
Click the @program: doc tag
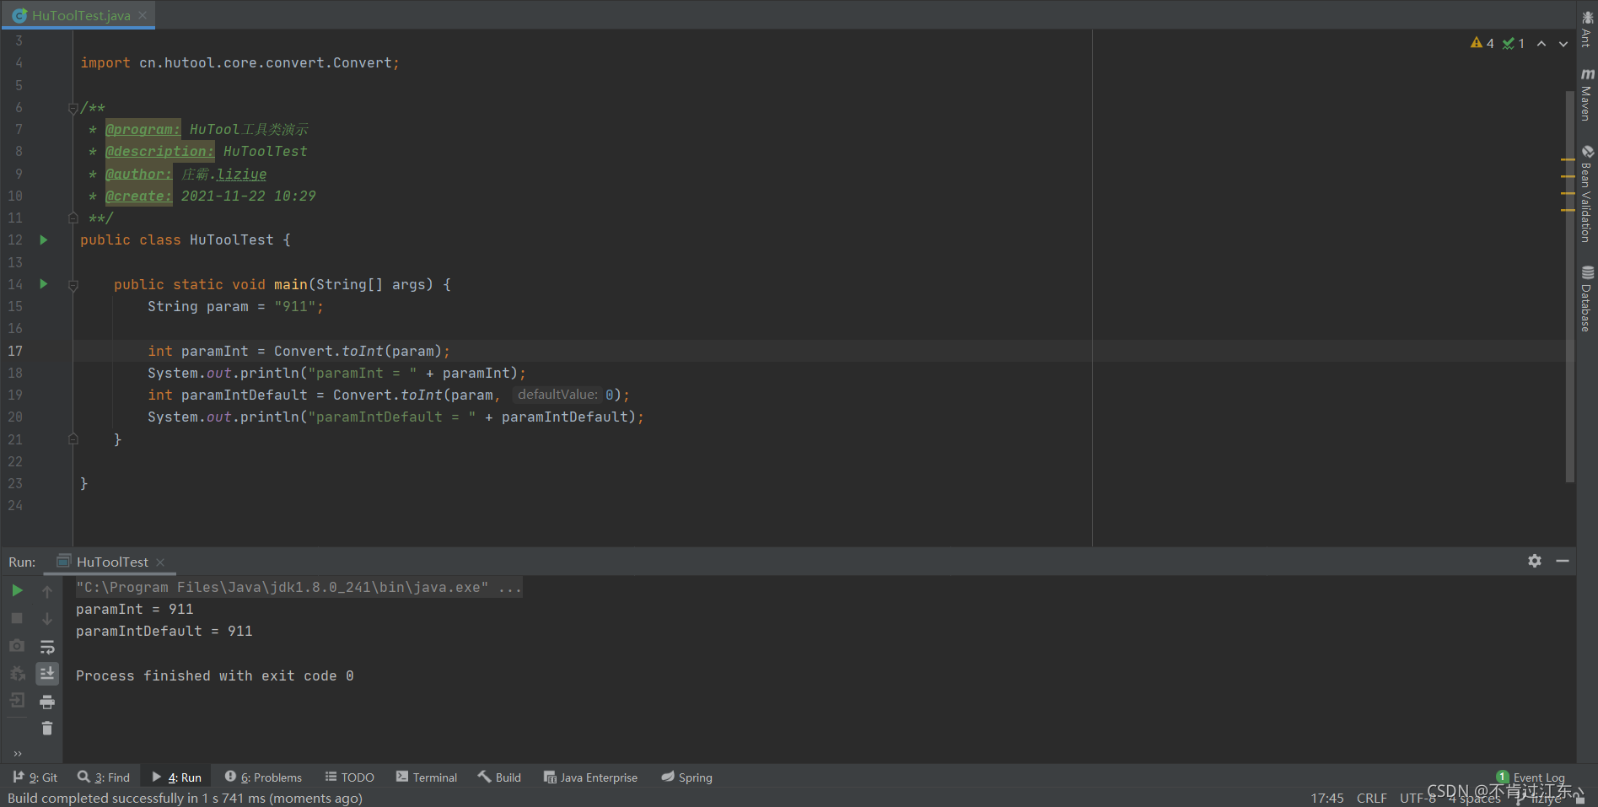(143, 129)
